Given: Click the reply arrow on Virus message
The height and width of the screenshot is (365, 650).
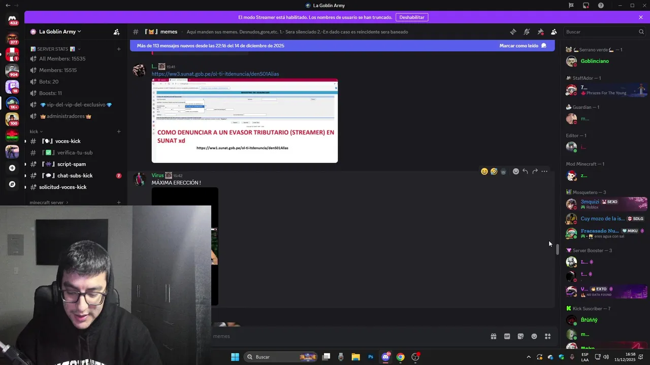Looking at the screenshot, I should coord(525,171).
